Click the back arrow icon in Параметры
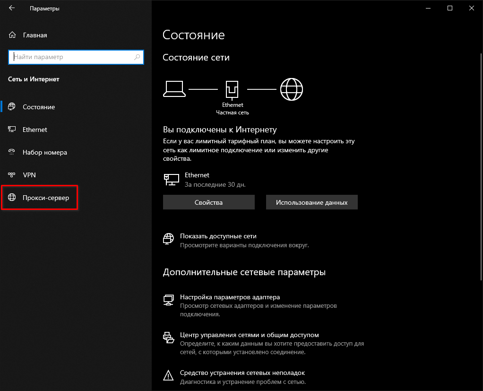The image size is (483, 391). 12,8
